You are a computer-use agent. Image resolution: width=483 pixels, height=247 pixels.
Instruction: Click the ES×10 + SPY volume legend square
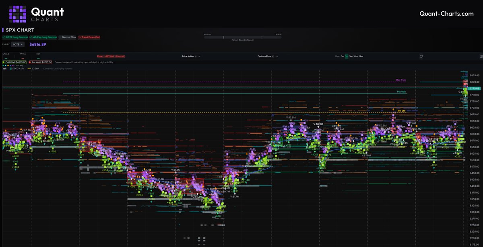coord(10,69)
